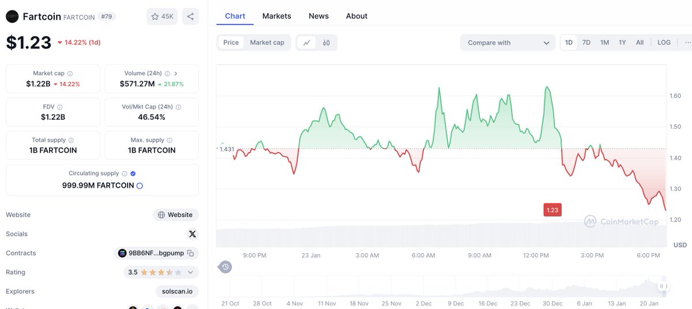The height and width of the screenshot is (309, 692).
Task: Click Vol/Mkt Cap (24h) info icon
Action: tap(178, 107)
